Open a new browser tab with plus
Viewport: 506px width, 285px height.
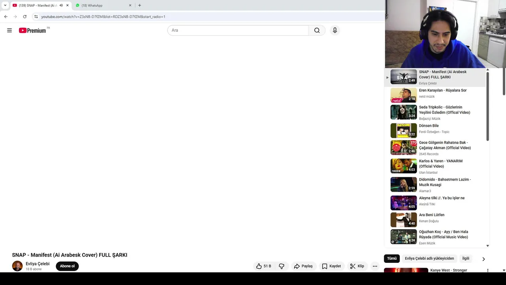point(140,5)
